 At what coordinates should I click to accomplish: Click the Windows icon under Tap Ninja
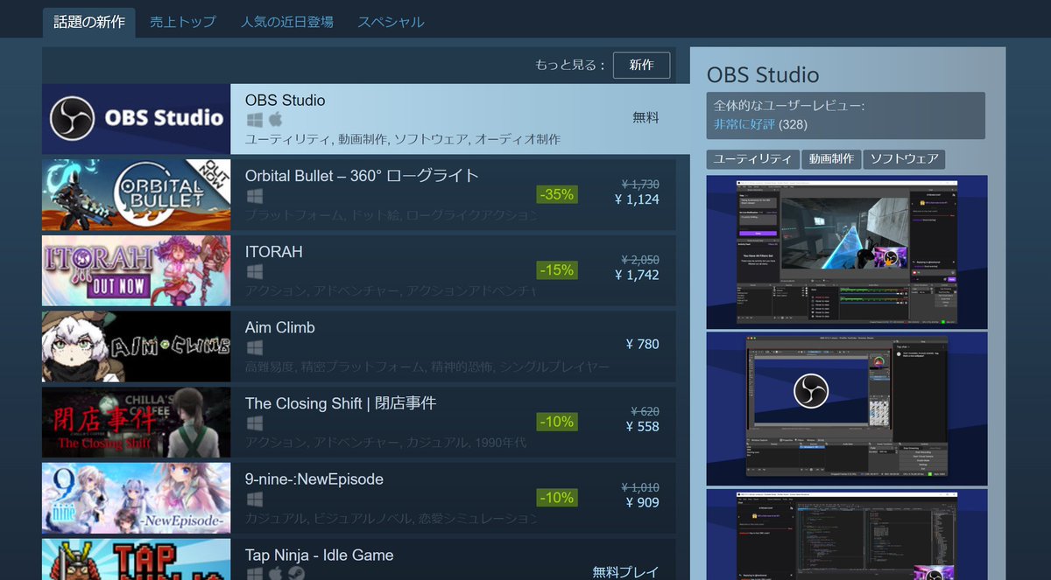254,573
